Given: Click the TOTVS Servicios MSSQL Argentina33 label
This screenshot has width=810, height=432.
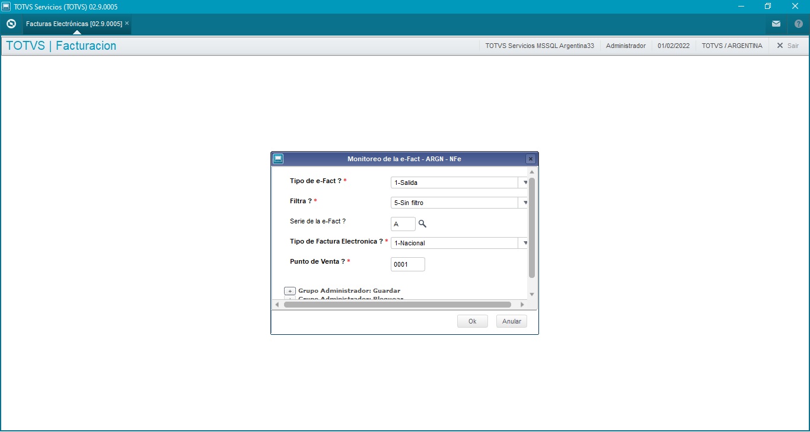Looking at the screenshot, I should [x=540, y=46].
